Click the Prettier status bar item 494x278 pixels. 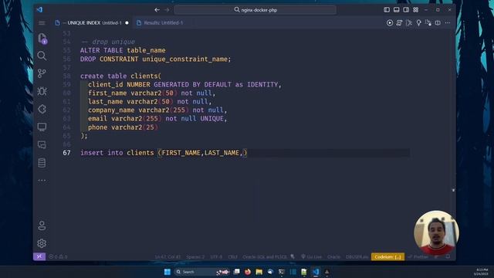click(x=418, y=257)
